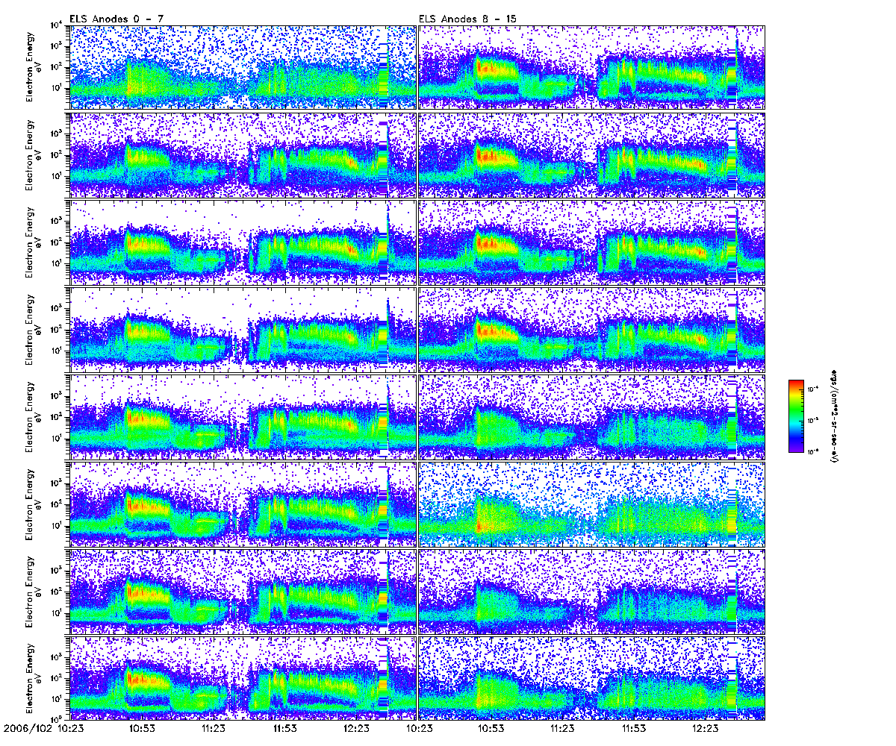
Task: Select the second spectrogram under ELS Anodes 8 - 15
Action: coord(592,154)
